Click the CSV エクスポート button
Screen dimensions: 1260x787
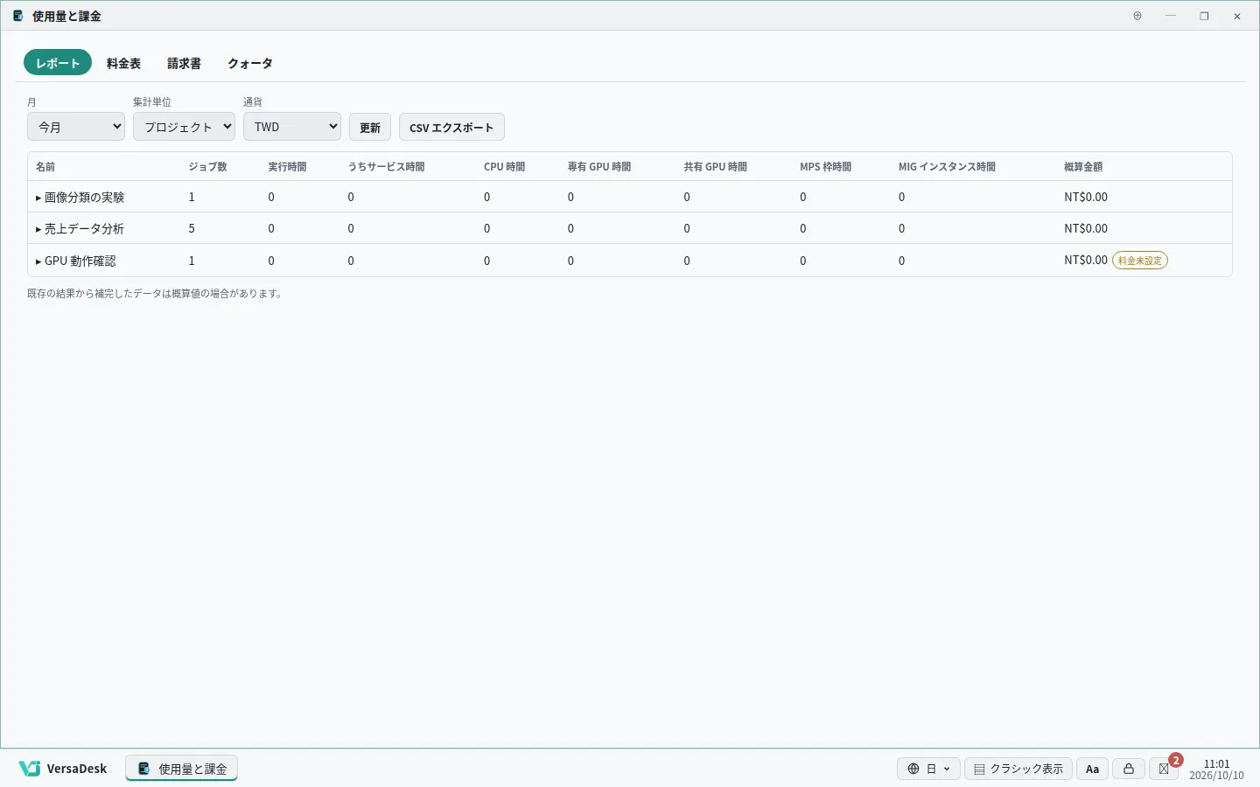pos(451,127)
